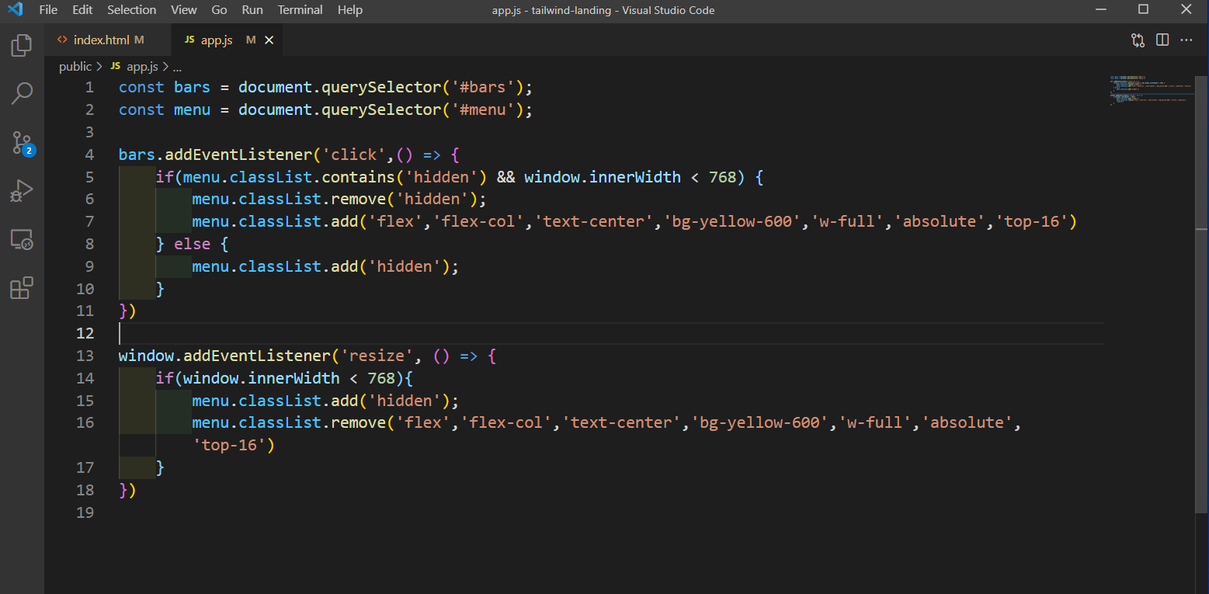Open the Explorer view in activity bar
Screen dimensions: 1209x594
pos(22,45)
